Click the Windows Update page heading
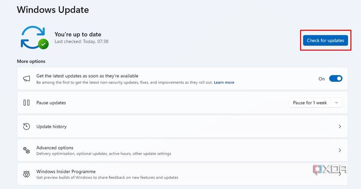The image size is (361, 189). (53, 10)
